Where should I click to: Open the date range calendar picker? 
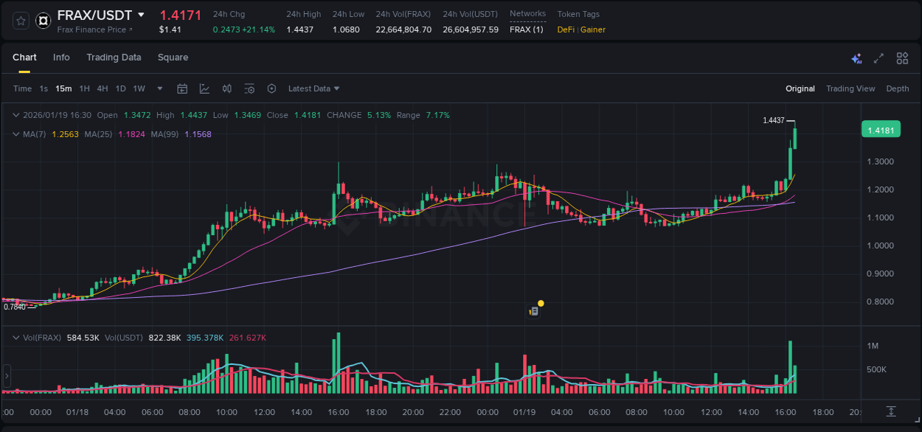(182, 88)
